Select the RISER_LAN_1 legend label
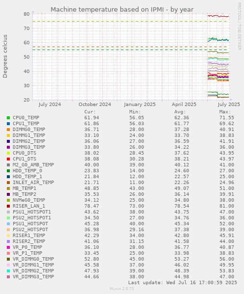Screen dimensions: 244x294 tap(29, 206)
